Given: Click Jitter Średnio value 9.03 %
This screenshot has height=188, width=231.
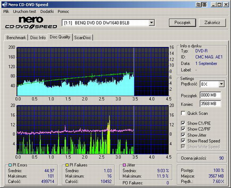Looking at the screenshot, I should [x=163, y=170].
